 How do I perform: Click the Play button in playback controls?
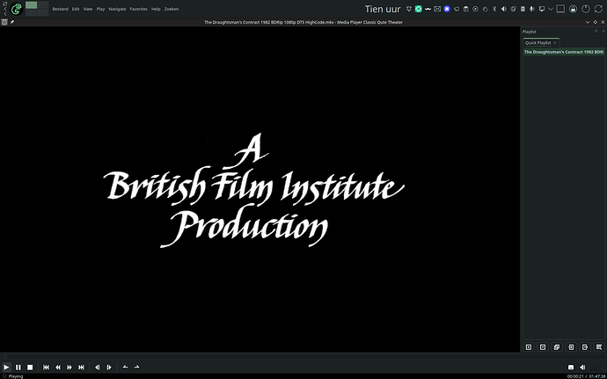pos(6,367)
